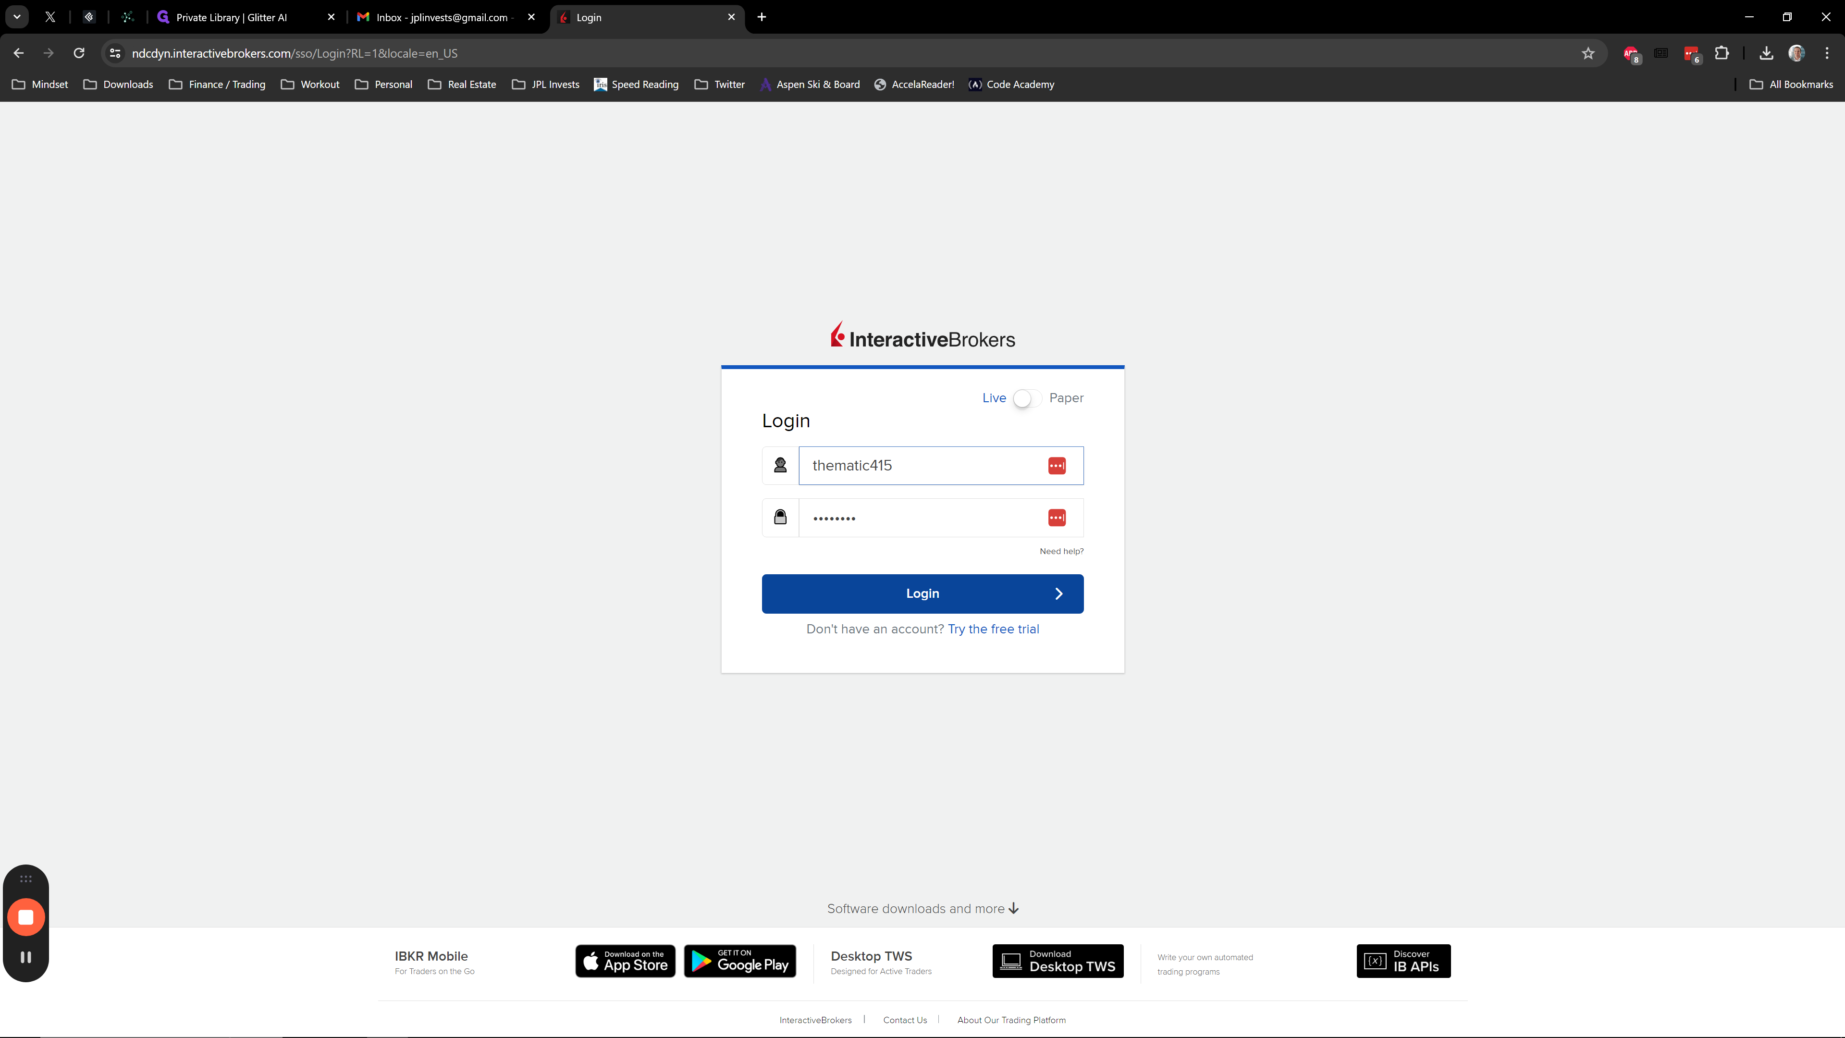The image size is (1845, 1038).
Task: Close the Login tab
Action: click(730, 17)
